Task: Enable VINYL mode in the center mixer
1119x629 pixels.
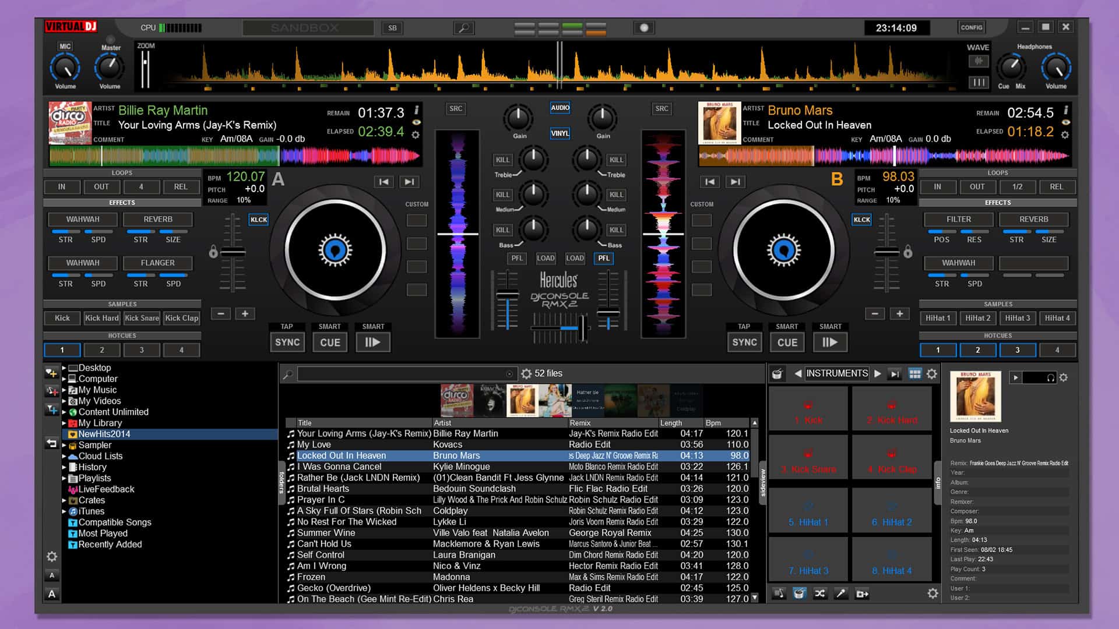Action: [559, 133]
